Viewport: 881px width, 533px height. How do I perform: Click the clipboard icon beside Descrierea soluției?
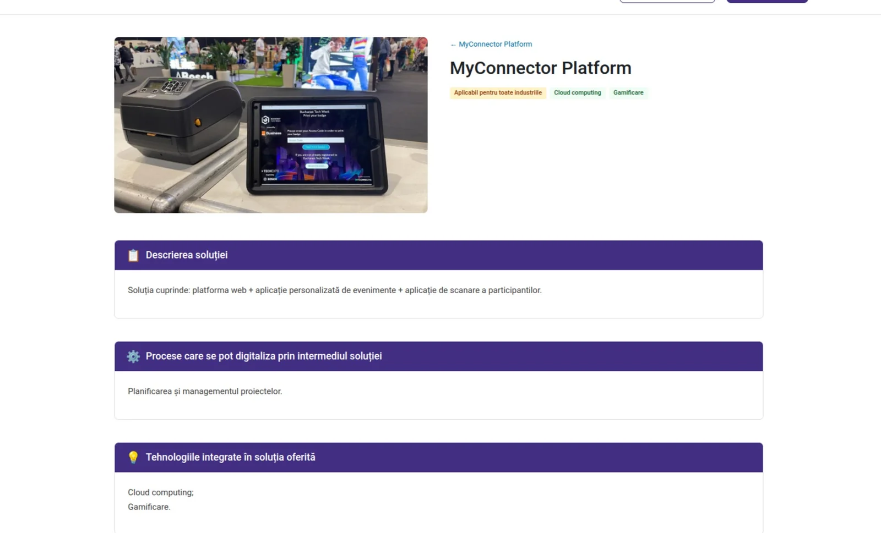click(x=133, y=255)
